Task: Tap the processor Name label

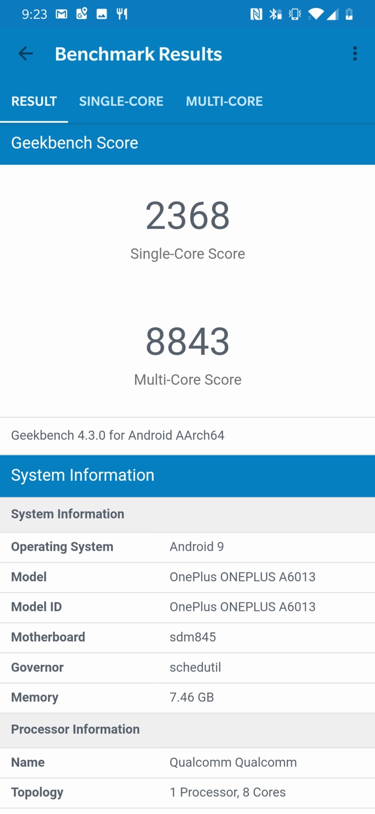Action: (28, 762)
